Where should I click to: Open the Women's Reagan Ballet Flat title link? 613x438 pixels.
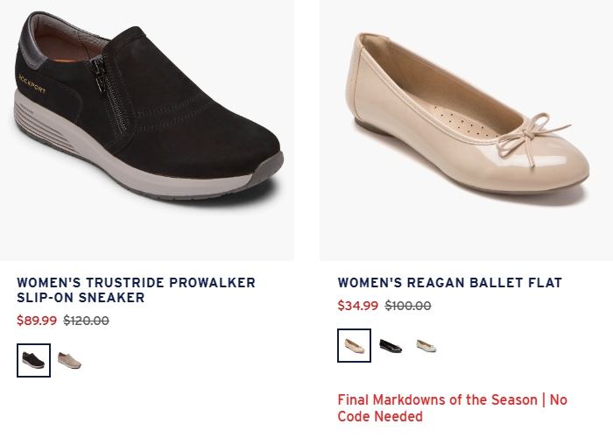click(449, 282)
